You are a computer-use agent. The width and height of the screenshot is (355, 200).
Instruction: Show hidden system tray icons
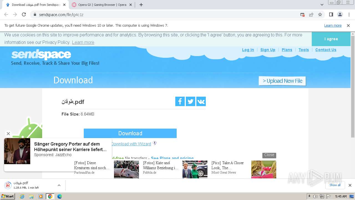pos(310,196)
